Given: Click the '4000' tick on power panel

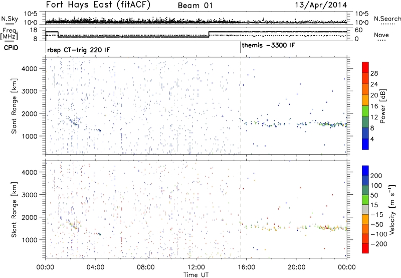Looking at the screenshot, I should point(29,69).
